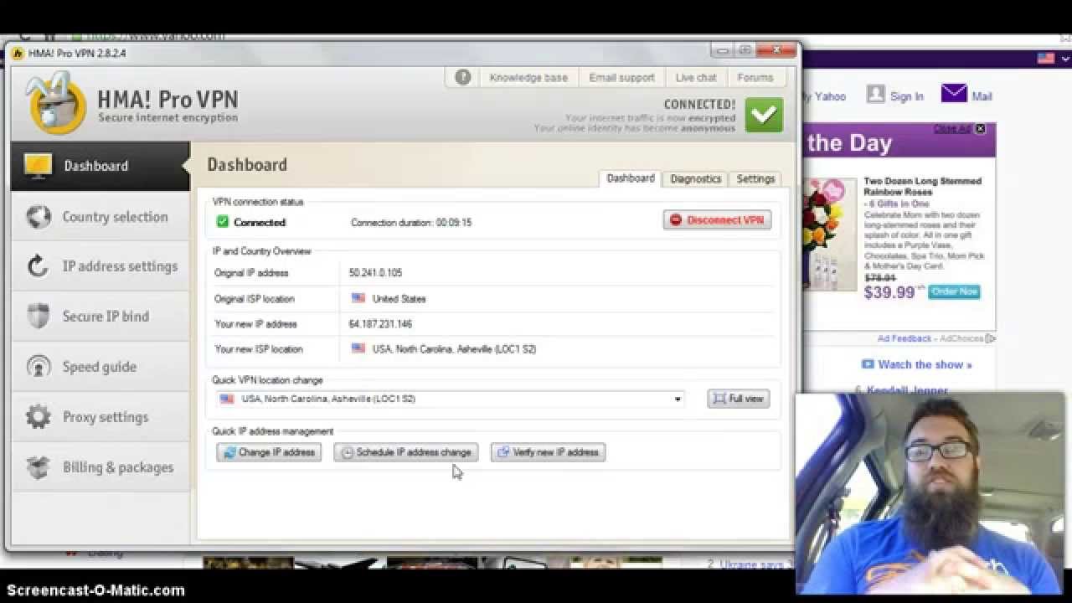Image resolution: width=1072 pixels, height=603 pixels.
Task: Click the US flag beside Original ISP location
Action: pyautogui.click(x=358, y=298)
